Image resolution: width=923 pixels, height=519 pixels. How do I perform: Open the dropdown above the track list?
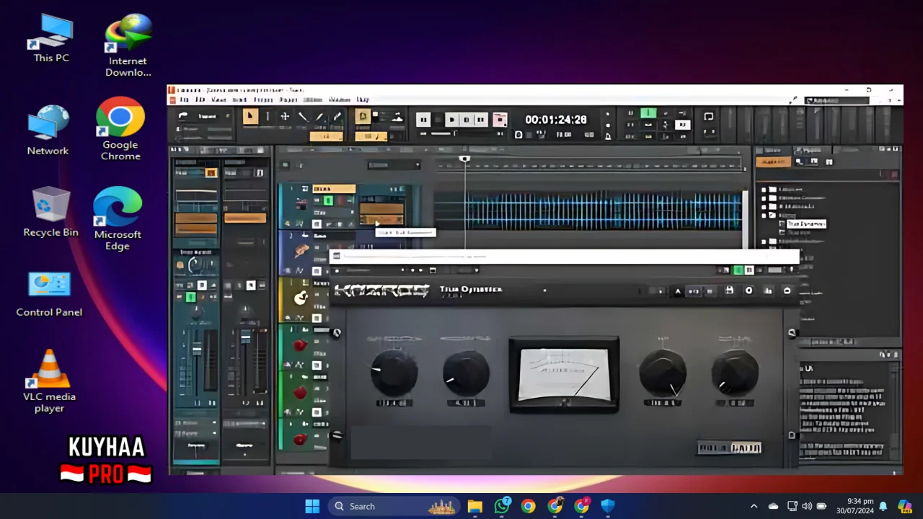tap(394, 165)
